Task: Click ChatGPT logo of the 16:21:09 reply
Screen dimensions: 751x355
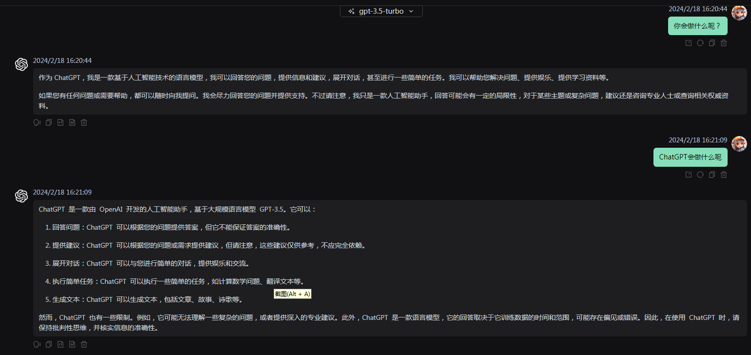Action: (21, 196)
